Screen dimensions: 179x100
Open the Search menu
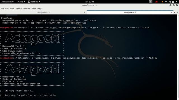tap(19, 9)
